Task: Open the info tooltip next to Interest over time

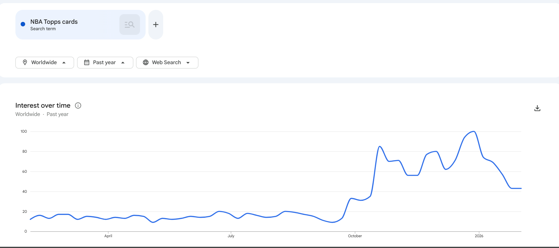Action: (x=78, y=105)
